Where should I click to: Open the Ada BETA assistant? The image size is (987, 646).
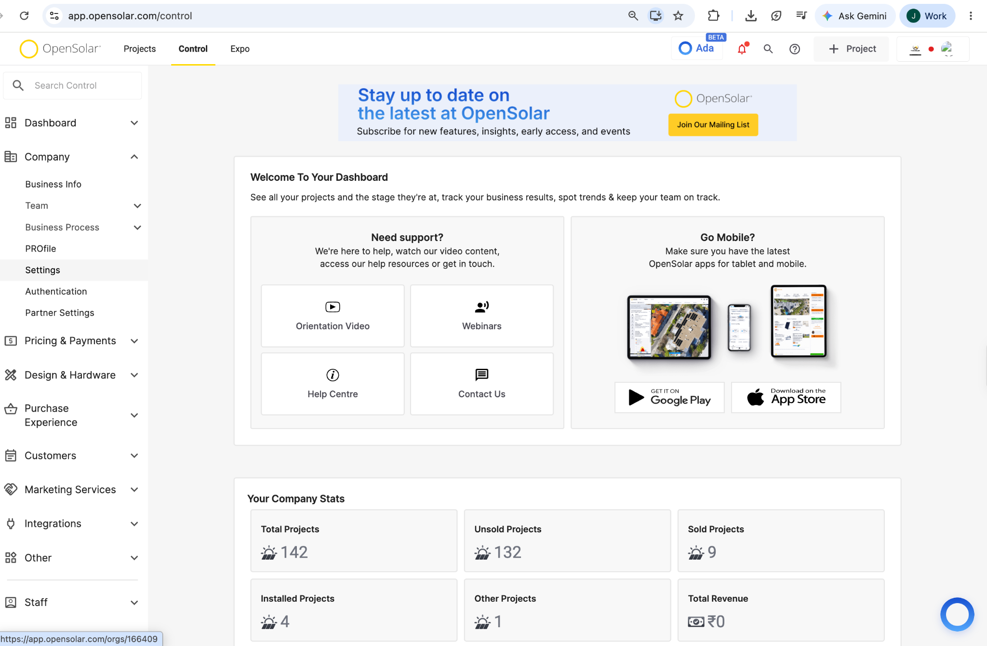click(x=697, y=48)
